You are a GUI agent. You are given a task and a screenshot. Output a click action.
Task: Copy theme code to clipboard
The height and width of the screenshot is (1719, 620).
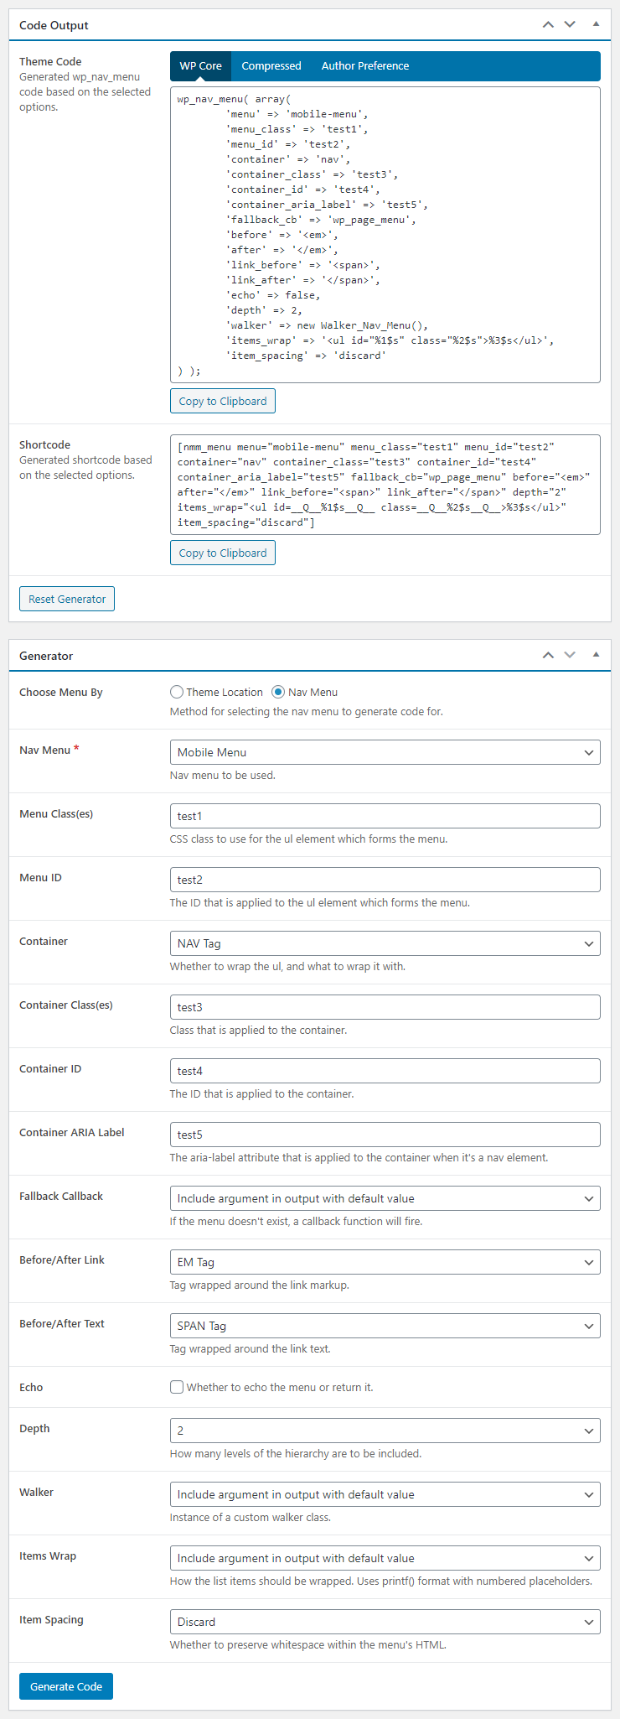coord(223,401)
